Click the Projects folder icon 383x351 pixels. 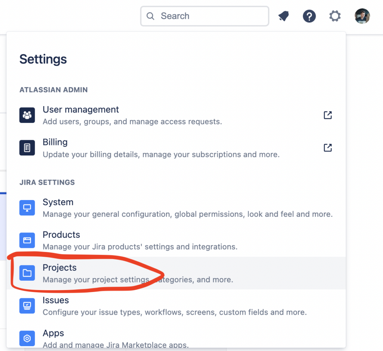27,273
